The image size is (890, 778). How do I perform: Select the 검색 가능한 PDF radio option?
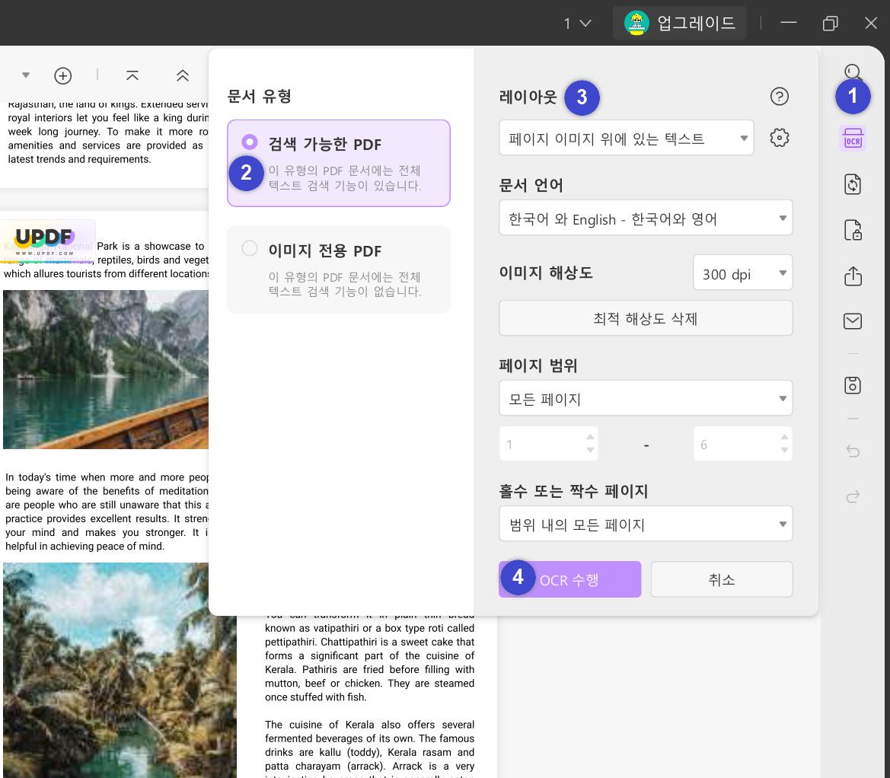click(x=249, y=142)
